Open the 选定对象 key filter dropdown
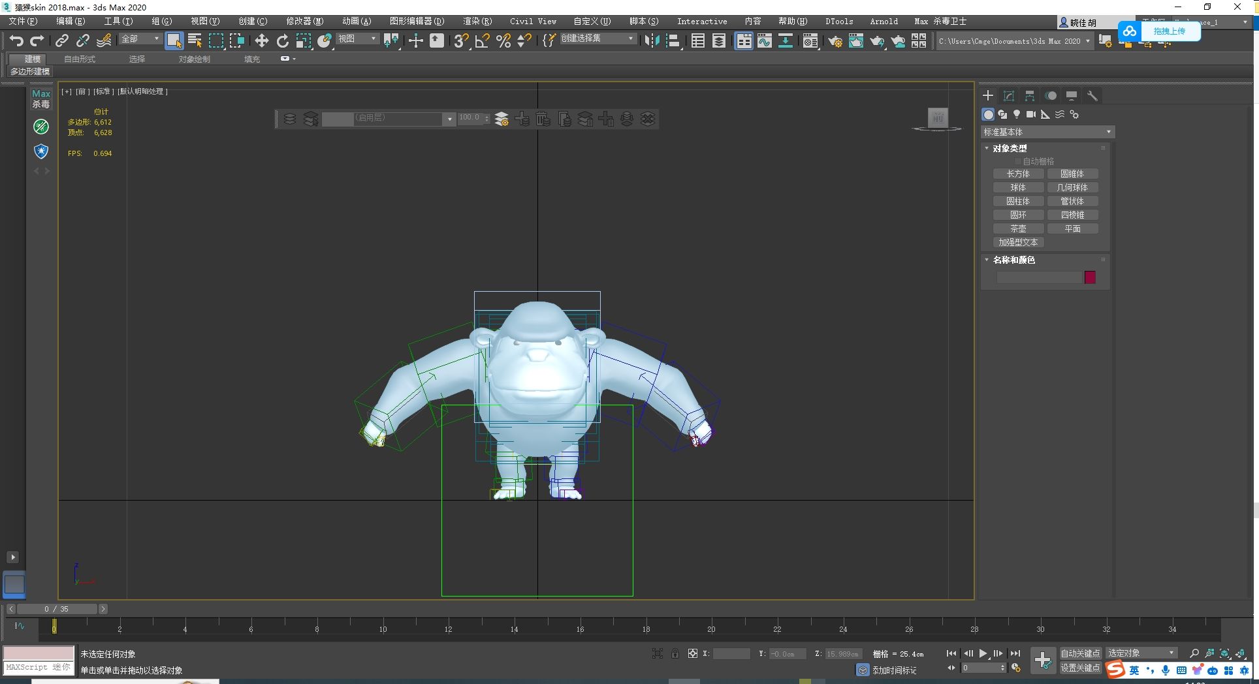This screenshot has width=1259, height=684. 1141,653
